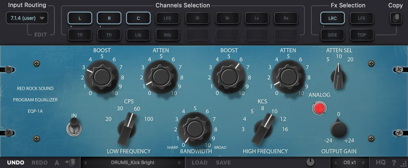Click LOAD preset button
Image resolution: width=408 pixels, height=168 pixels.
200,163
